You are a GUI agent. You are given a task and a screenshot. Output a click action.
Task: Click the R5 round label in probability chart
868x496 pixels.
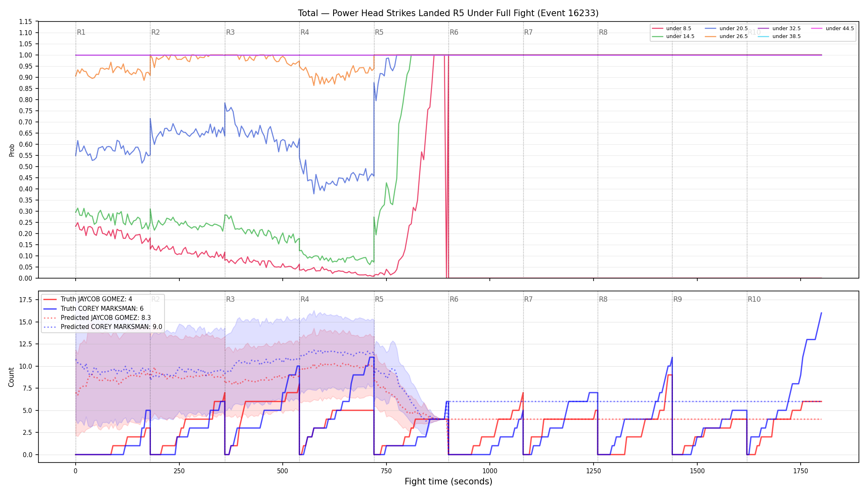click(379, 32)
